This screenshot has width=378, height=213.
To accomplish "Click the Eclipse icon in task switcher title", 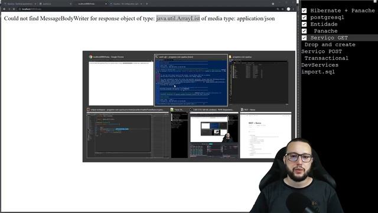I will 88,109.
